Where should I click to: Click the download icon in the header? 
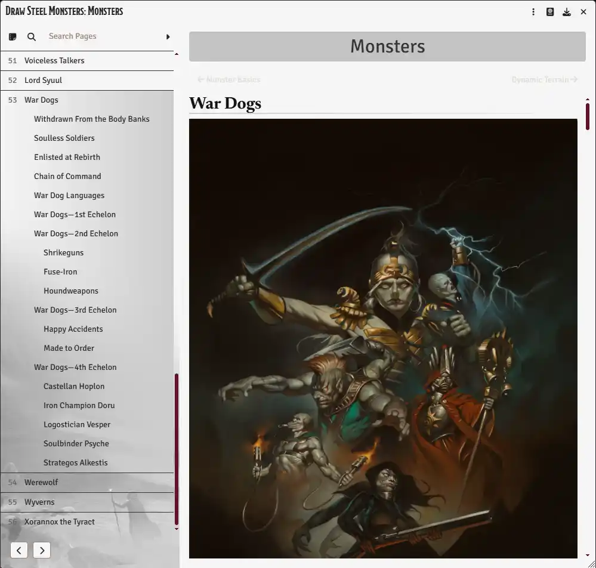567,11
